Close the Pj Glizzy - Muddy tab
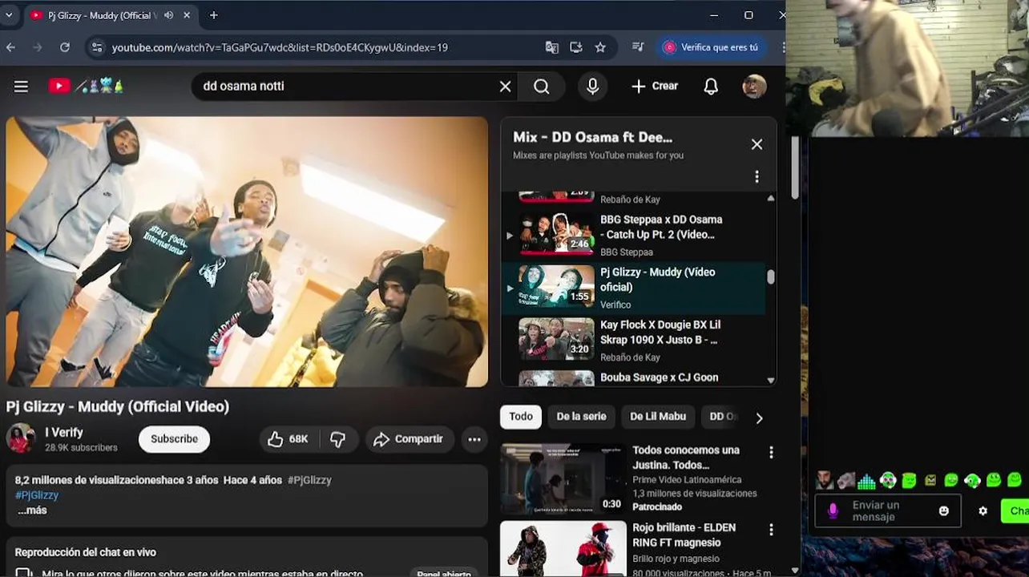 187,15
